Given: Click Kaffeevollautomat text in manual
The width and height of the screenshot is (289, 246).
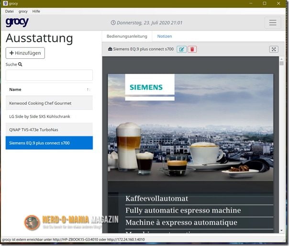Looking at the screenshot, I should pyautogui.click(x=156, y=199).
